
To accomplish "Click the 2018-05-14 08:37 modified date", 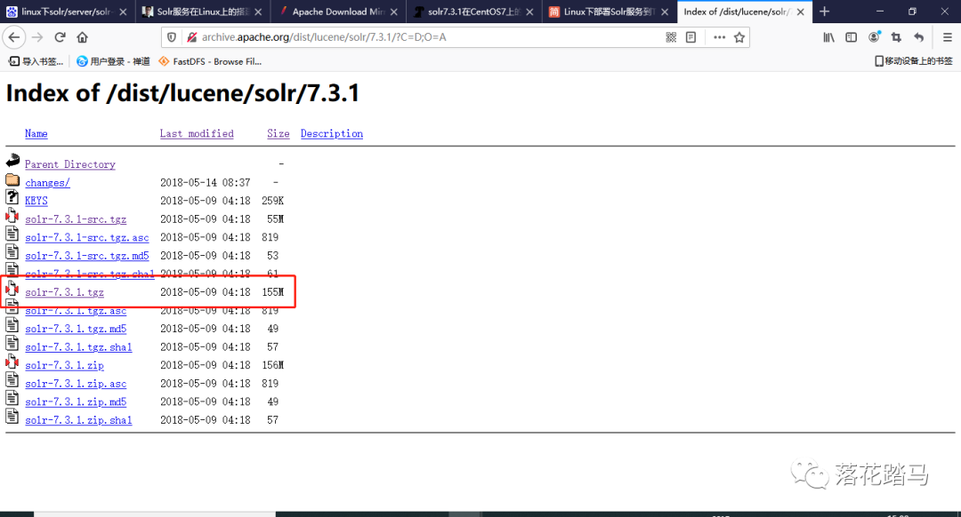I will tap(206, 182).
